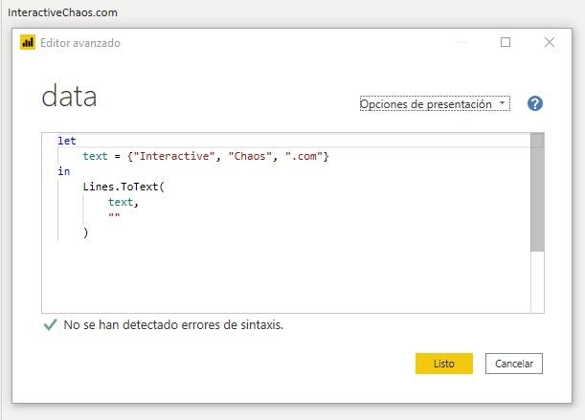This screenshot has height=420, width=585.
Task: Click the closing parenthesis on last code line
Action: pyautogui.click(x=86, y=232)
